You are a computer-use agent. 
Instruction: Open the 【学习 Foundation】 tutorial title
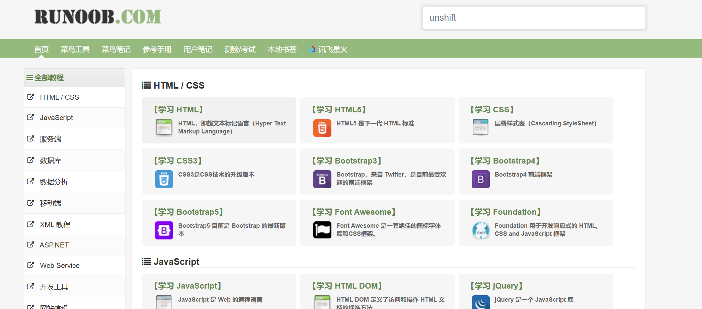(505, 212)
